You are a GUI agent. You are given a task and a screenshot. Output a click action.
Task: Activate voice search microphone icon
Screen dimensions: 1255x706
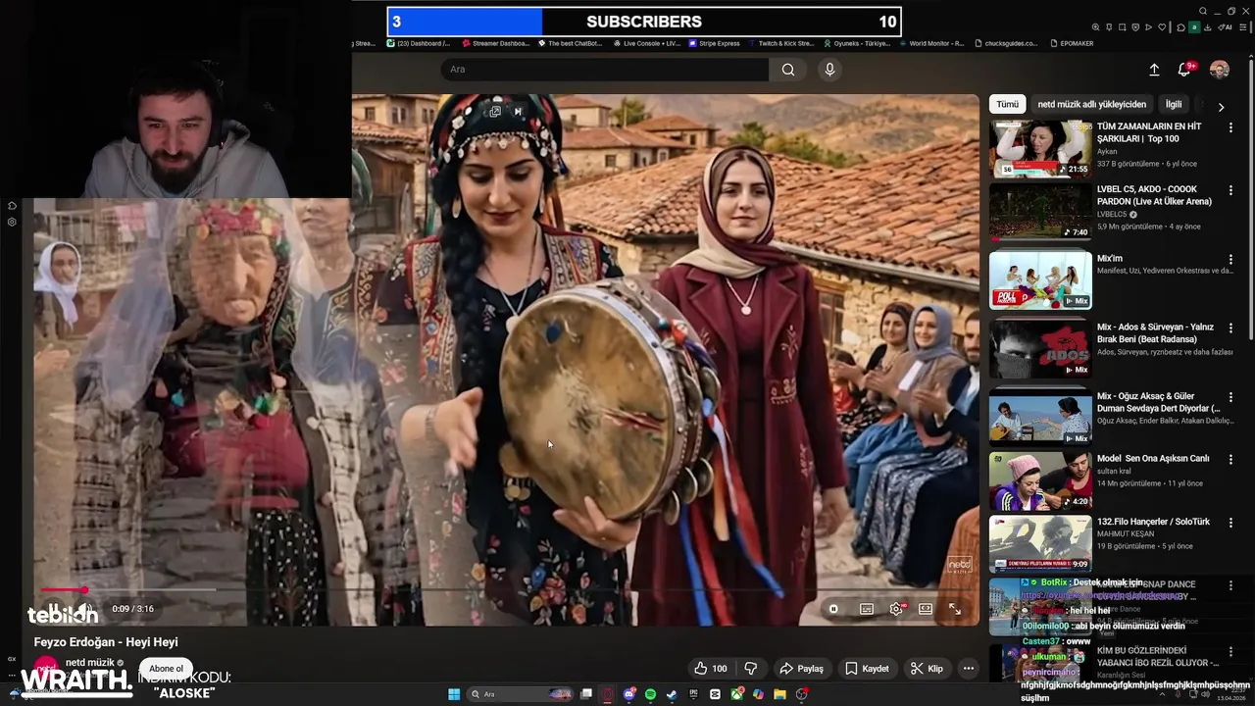pos(829,70)
